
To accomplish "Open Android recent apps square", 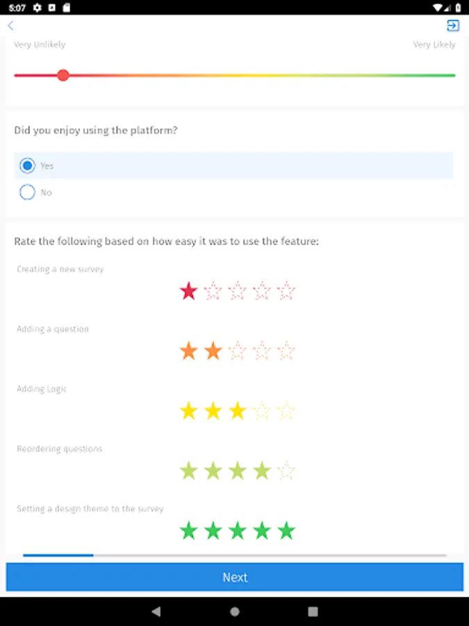I will [x=313, y=611].
